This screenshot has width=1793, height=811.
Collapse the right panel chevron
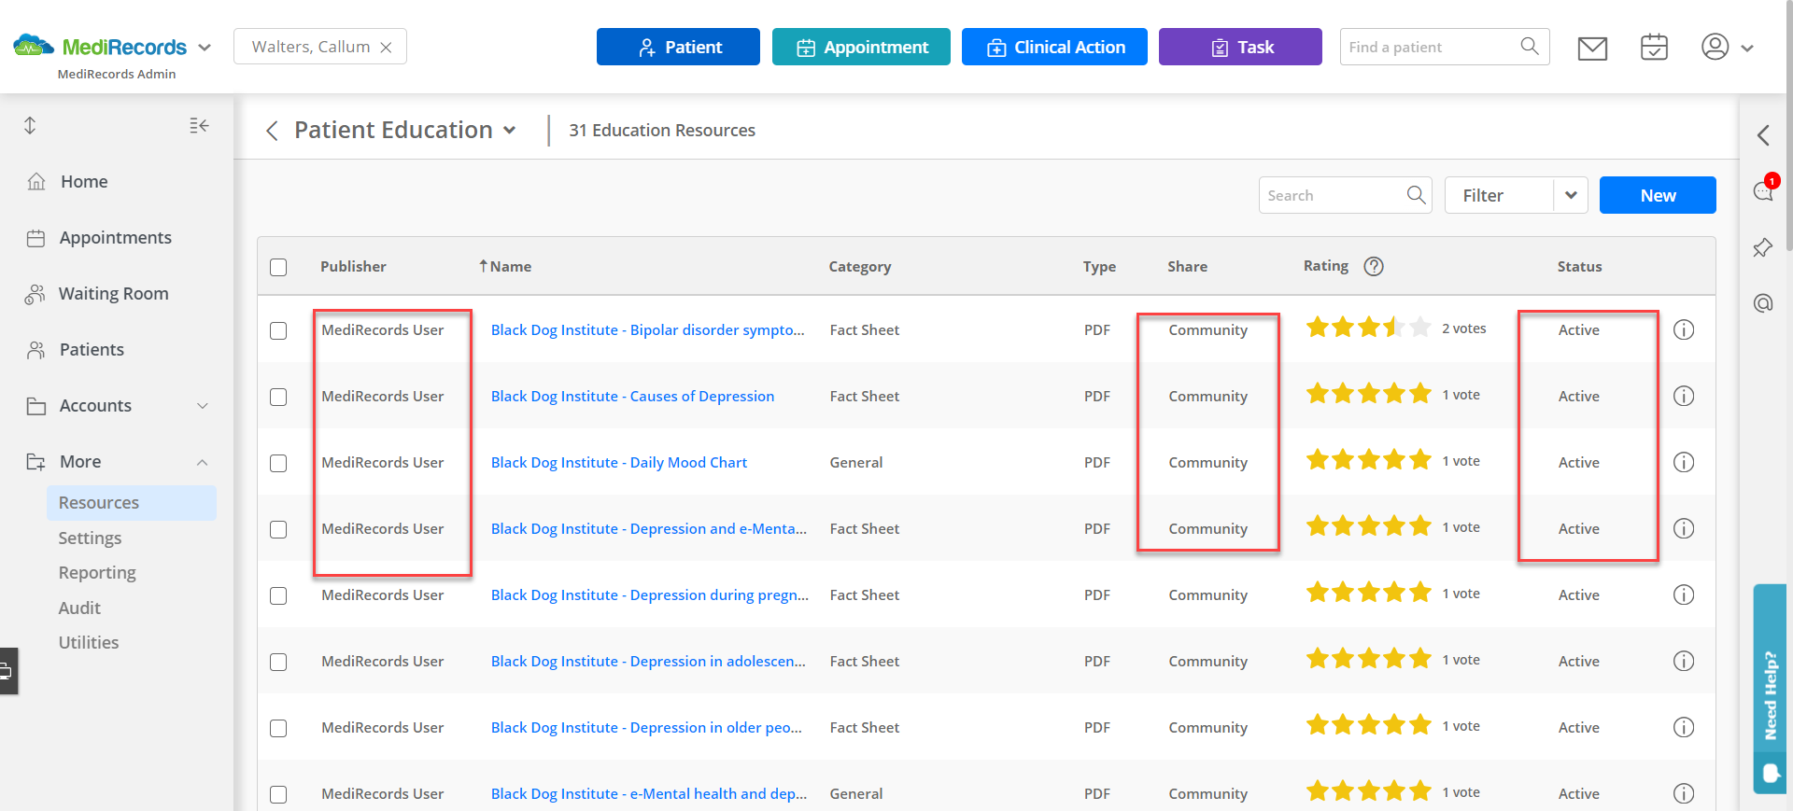pyautogui.click(x=1763, y=135)
